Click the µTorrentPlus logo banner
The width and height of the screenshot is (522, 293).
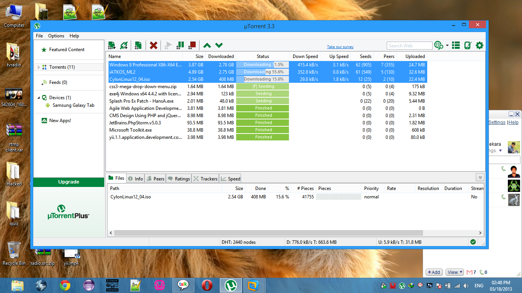coord(69,211)
